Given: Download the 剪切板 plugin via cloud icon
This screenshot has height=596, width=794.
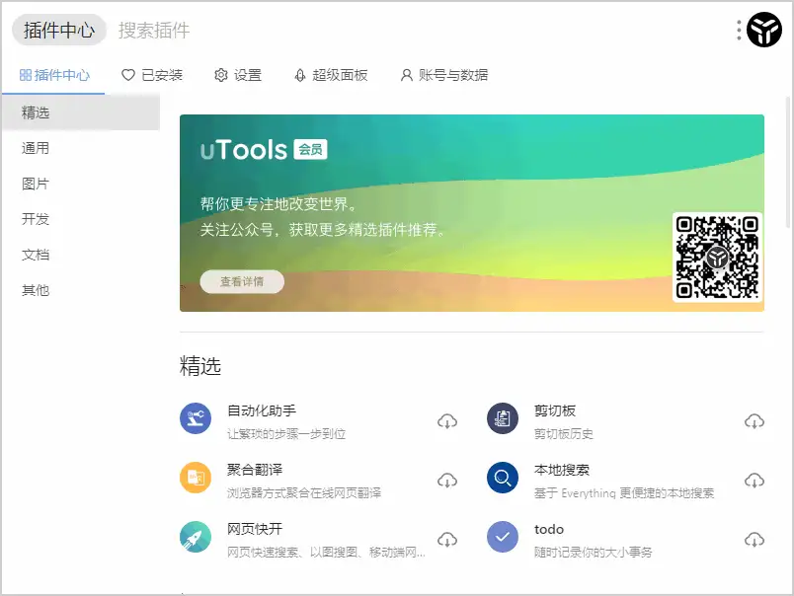Looking at the screenshot, I should [754, 418].
